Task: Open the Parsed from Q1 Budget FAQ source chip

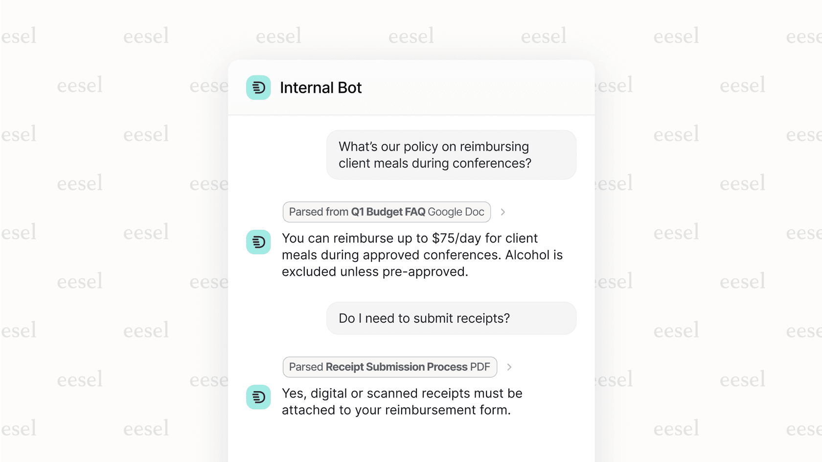Action: click(x=387, y=212)
